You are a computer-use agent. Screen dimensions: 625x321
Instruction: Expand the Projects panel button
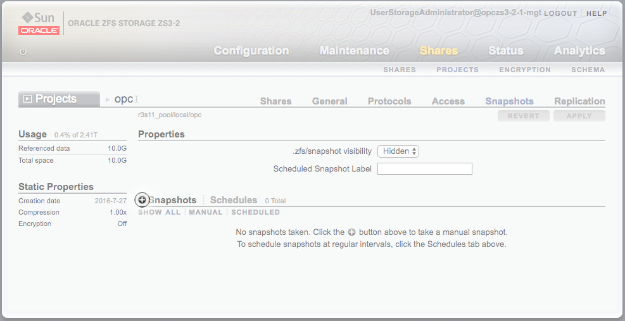coord(59,99)
